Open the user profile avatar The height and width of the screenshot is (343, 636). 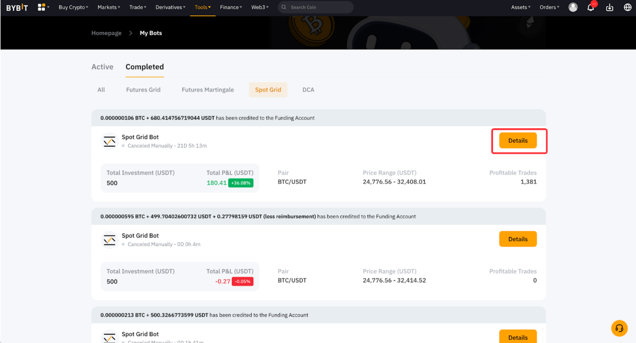tap(573, 7)
